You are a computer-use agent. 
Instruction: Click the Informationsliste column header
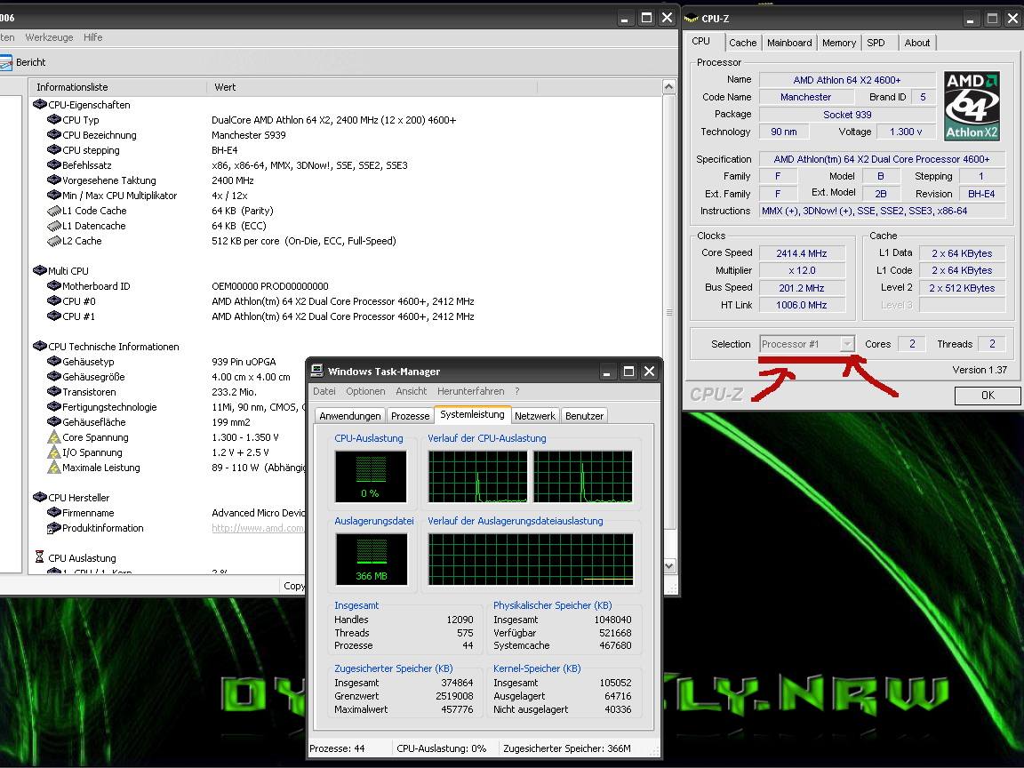point(117,87)
